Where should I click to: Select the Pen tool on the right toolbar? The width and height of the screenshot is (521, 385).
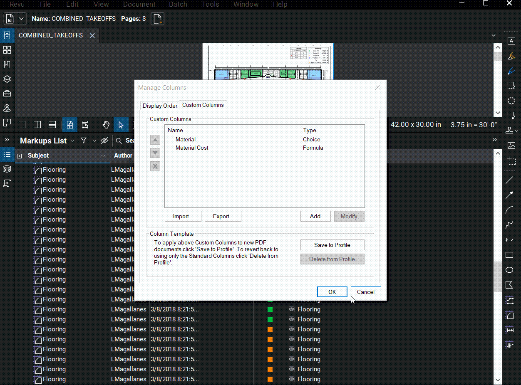click(511, 71)
